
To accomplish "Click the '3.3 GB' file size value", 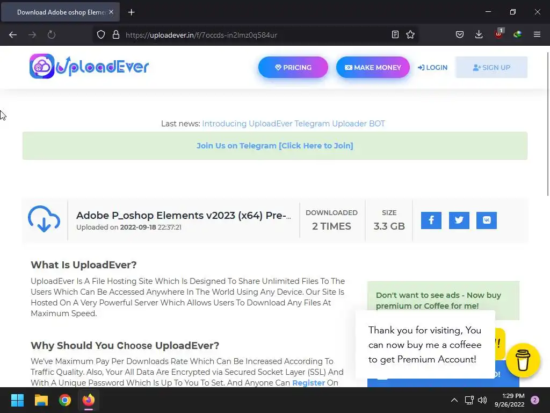I will point(389,226).
